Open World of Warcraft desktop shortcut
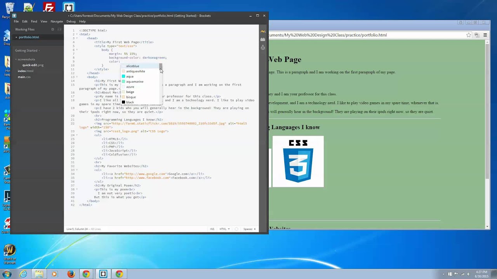 point(10,255)
